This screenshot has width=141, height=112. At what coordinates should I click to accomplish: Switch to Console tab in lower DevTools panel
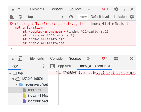[x=56, y=59]
